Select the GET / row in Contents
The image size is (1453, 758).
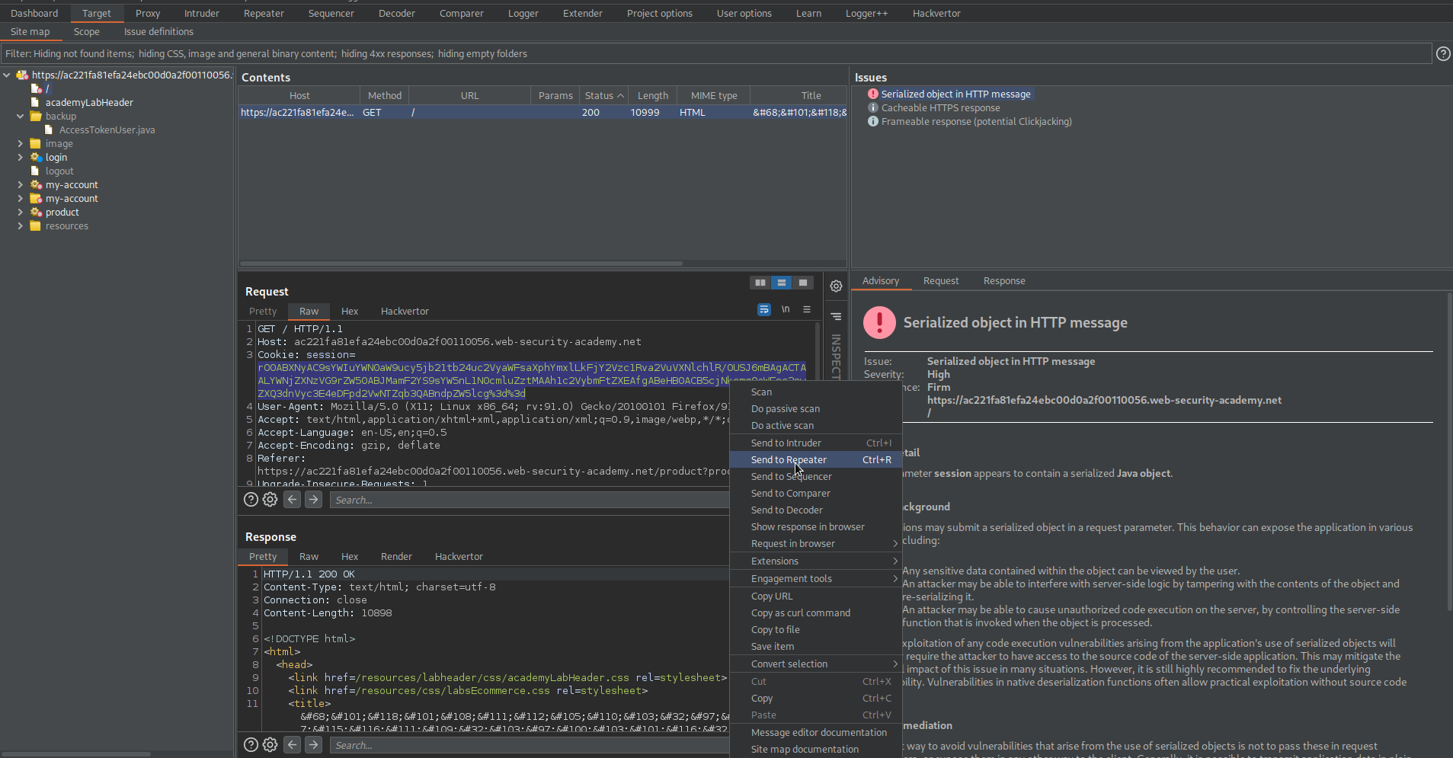click(x=542, y=112)
